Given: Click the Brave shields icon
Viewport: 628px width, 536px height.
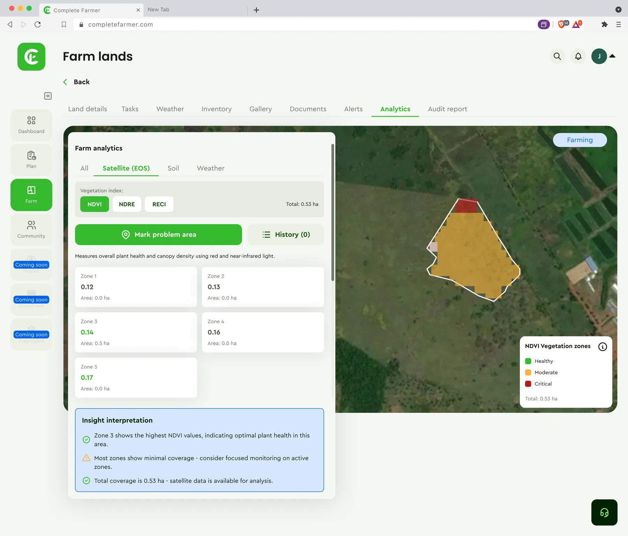Looking at the screenshot, I should click(562, 24).
